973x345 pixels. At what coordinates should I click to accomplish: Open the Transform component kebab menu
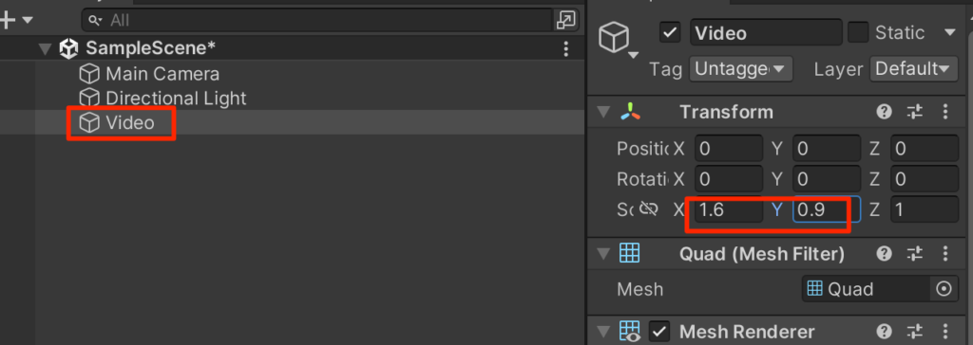[945, 112]
